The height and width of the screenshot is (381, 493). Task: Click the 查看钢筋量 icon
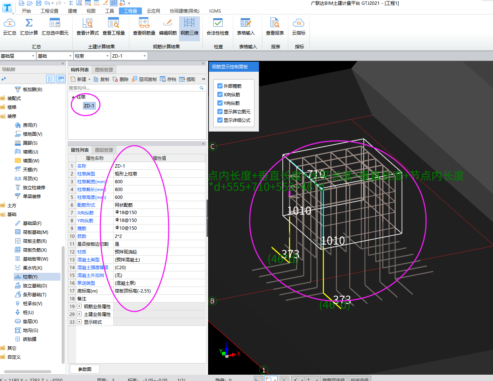(144, 23)
